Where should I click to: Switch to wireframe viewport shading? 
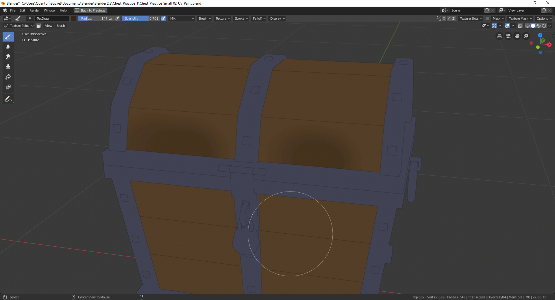[527, 26]
